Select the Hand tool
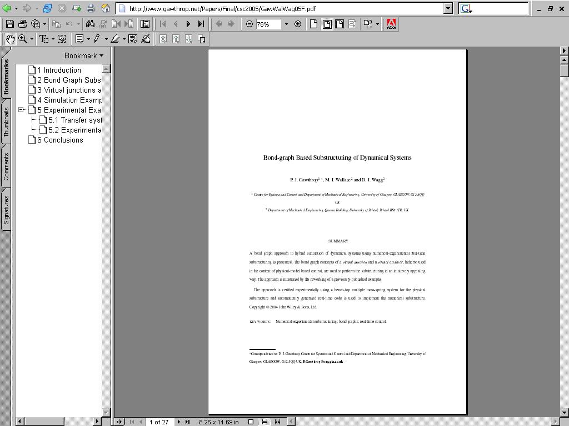The width and height of the screenshot is (569, 426). click(10, 39)
